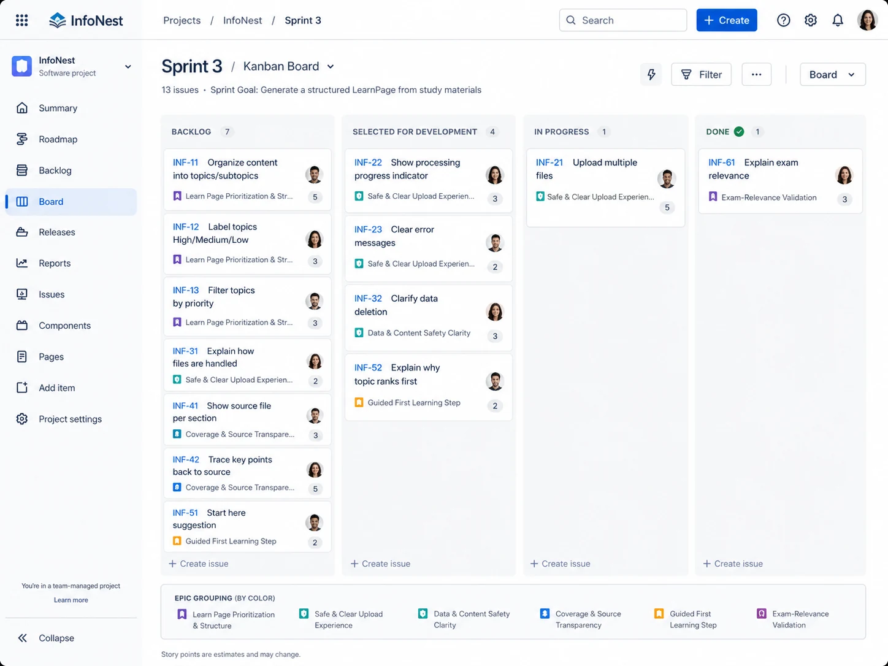Click Create issue in Done column

(x=733, y=564)
